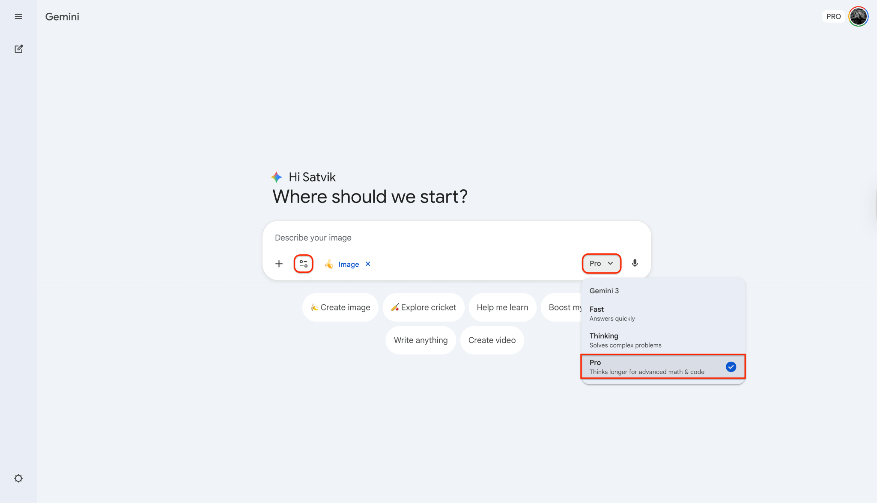The height and width of the screenshot is (503, 877).
Task: Open the Pro model selector dropdown
Action: point(601,263)
